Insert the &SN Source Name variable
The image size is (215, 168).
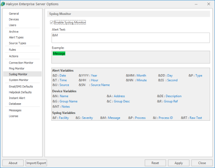coord(100,85)
